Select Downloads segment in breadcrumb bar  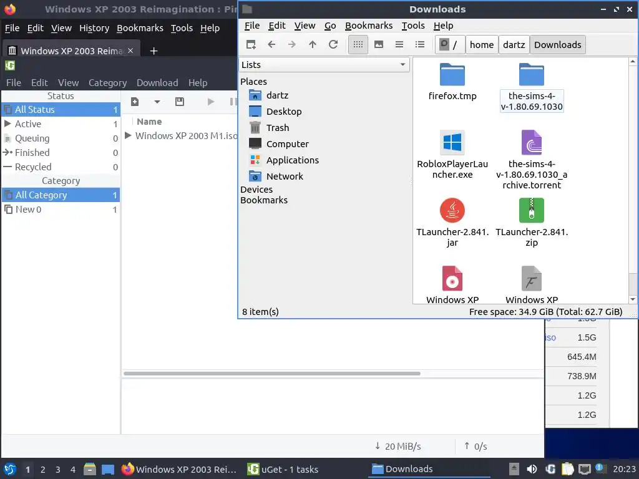557,44
